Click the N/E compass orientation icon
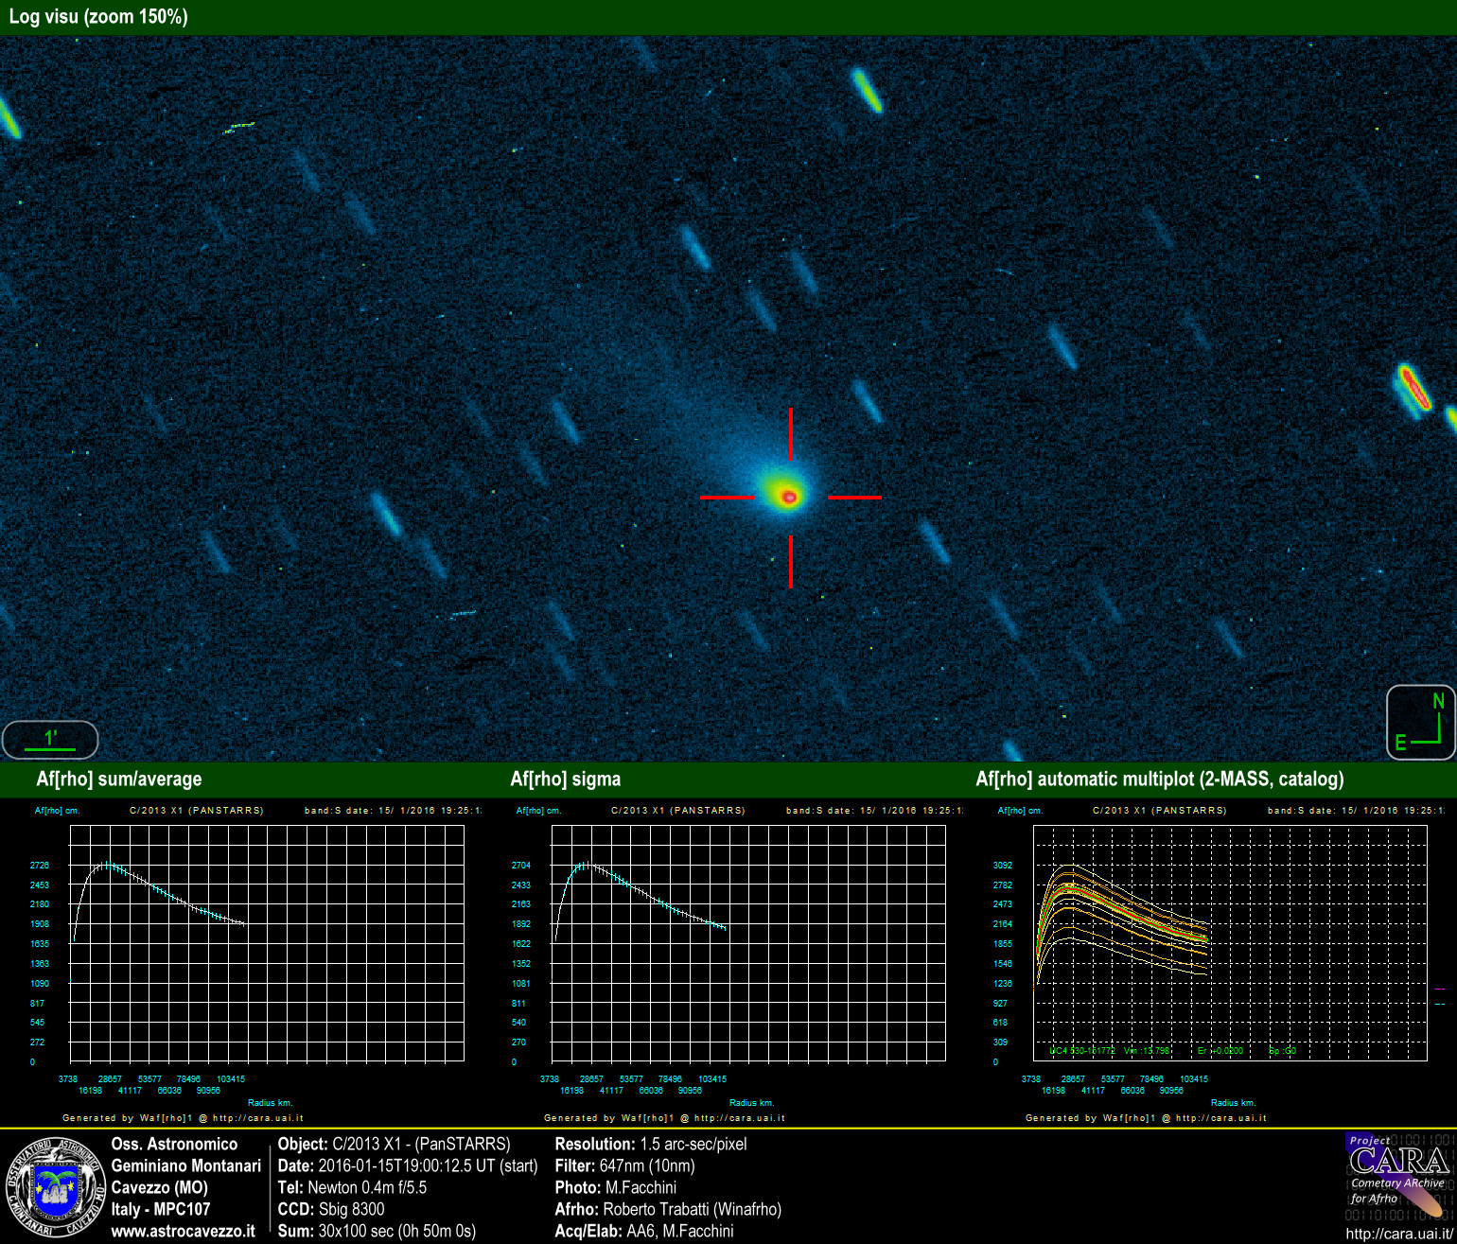 tap(1420, 723)
